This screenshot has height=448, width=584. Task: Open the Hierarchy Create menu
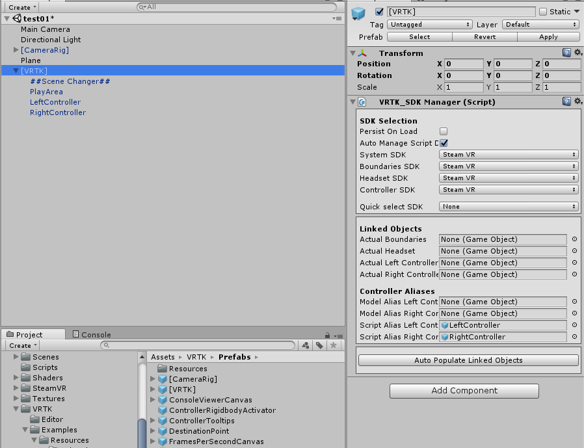click(22, 7)
